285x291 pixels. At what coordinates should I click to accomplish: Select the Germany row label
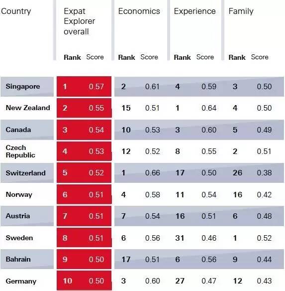(x=21, y=281)
